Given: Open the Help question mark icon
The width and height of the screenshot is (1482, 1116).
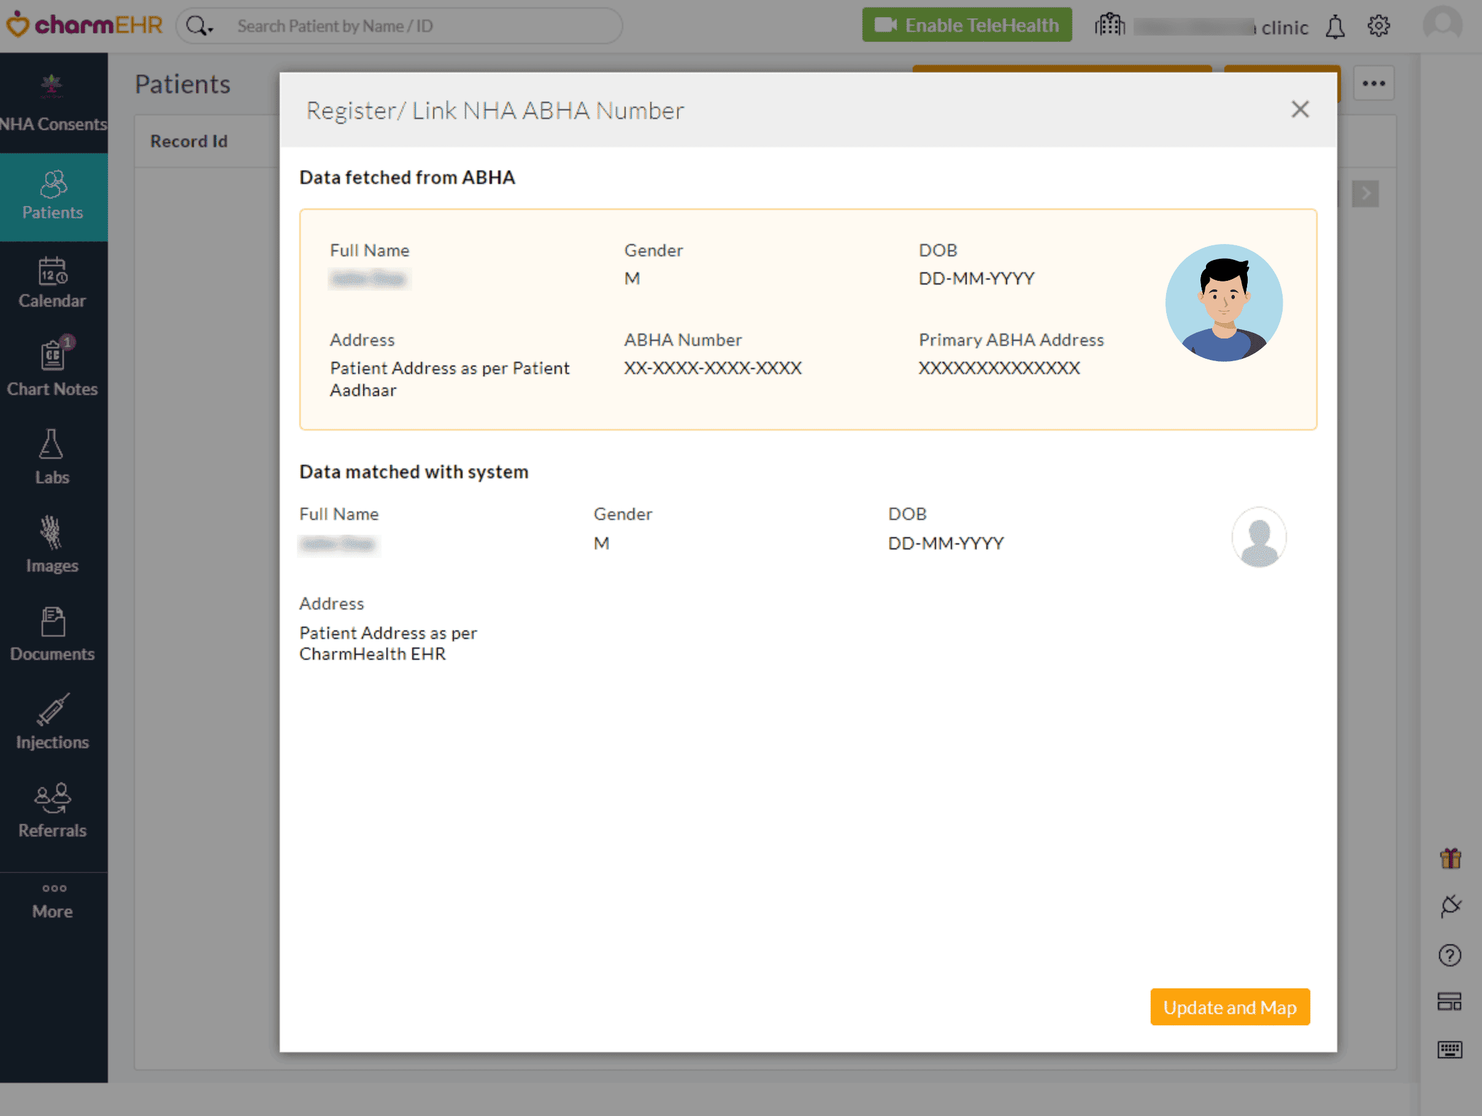Looking at the screenshot, I should pos(1451,955).
